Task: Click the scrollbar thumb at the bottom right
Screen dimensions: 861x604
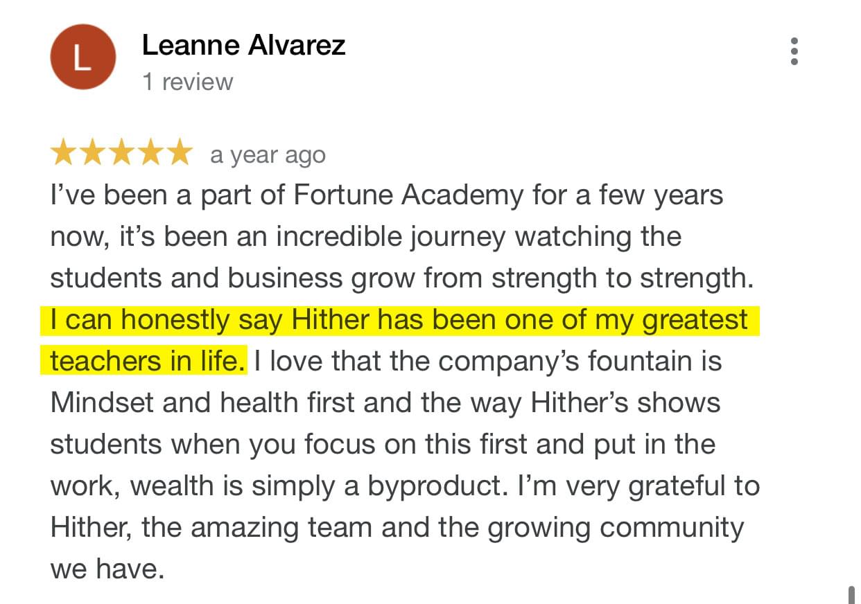Action: pos(852,594)
